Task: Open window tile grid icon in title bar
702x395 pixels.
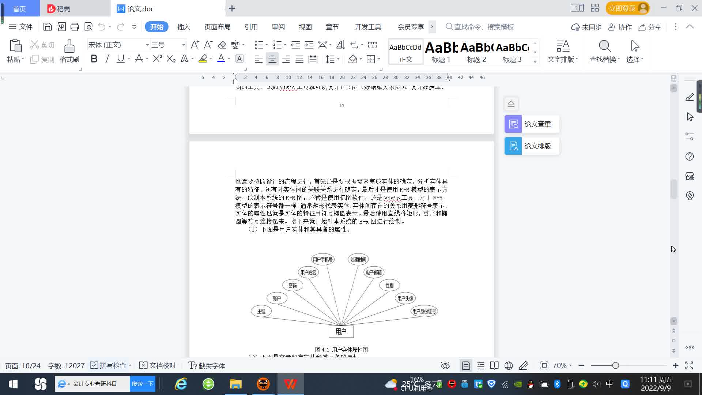Action: [x=595, y=8]
